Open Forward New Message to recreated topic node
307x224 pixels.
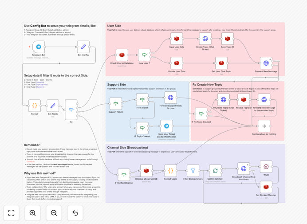[x=264, y=100]
